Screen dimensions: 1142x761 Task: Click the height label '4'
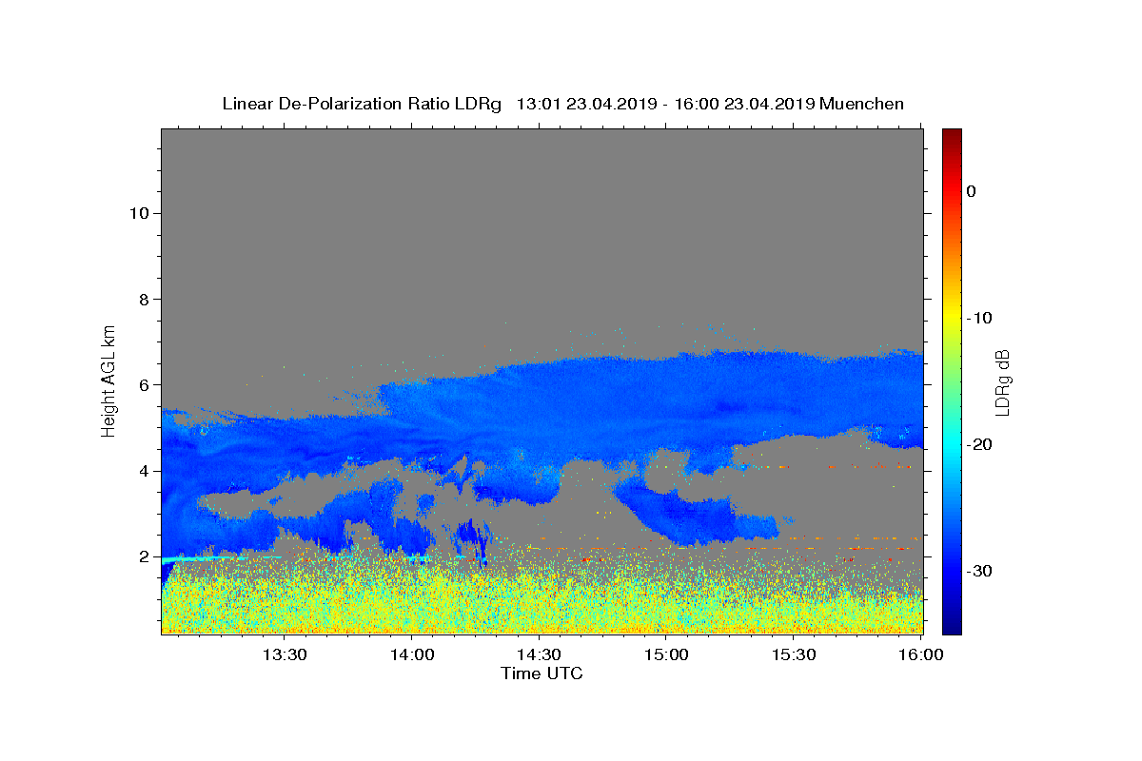pyautogui.click(x=144, y=471)
